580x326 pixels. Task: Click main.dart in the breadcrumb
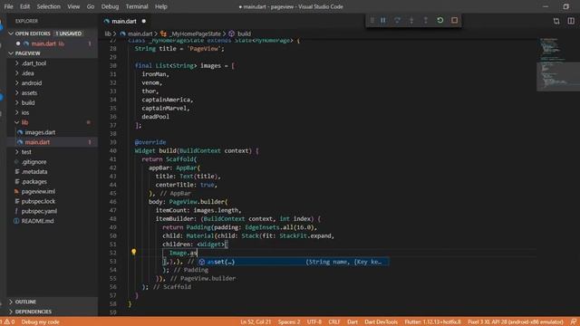137,34
